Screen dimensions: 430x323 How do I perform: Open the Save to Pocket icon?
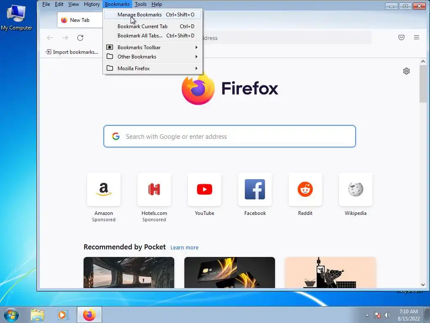click(401, 37)
